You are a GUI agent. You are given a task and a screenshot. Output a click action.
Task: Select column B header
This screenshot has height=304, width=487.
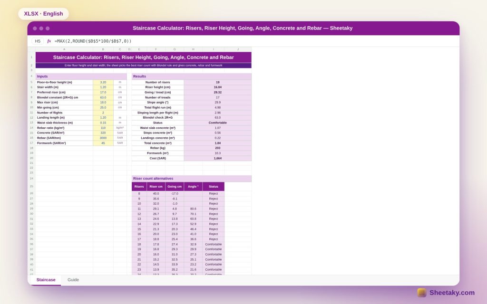[103, 49]
